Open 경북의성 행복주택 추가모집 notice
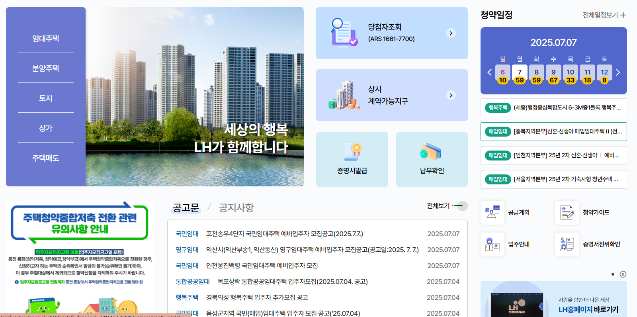 click(257, 297)
